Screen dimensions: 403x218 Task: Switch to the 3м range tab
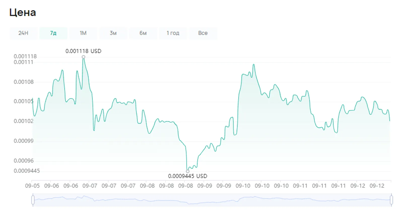click(113, 33)
